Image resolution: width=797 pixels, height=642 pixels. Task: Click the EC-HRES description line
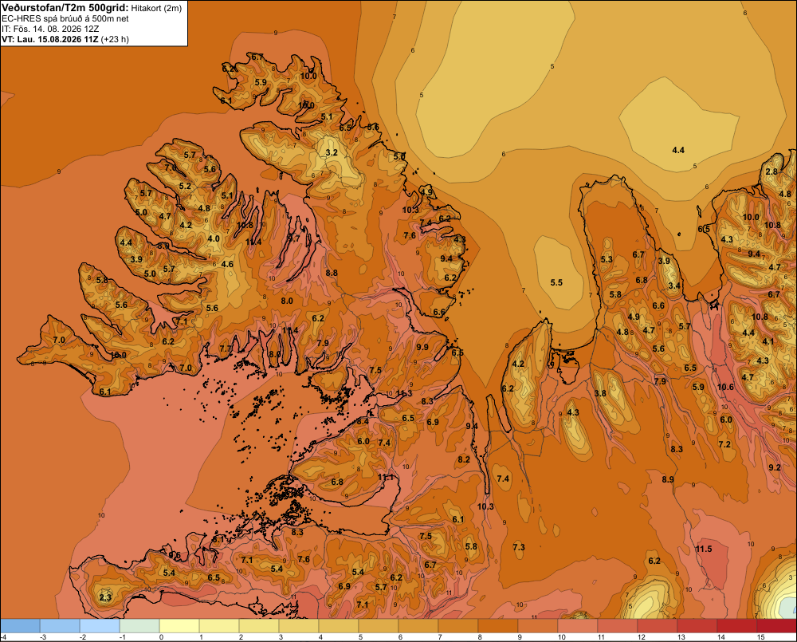(x=65, y=19)
